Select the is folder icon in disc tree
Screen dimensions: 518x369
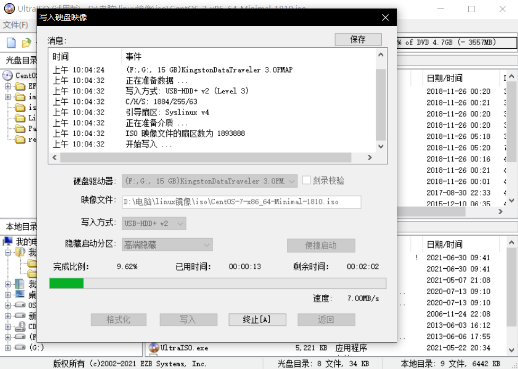click(20, 108)
